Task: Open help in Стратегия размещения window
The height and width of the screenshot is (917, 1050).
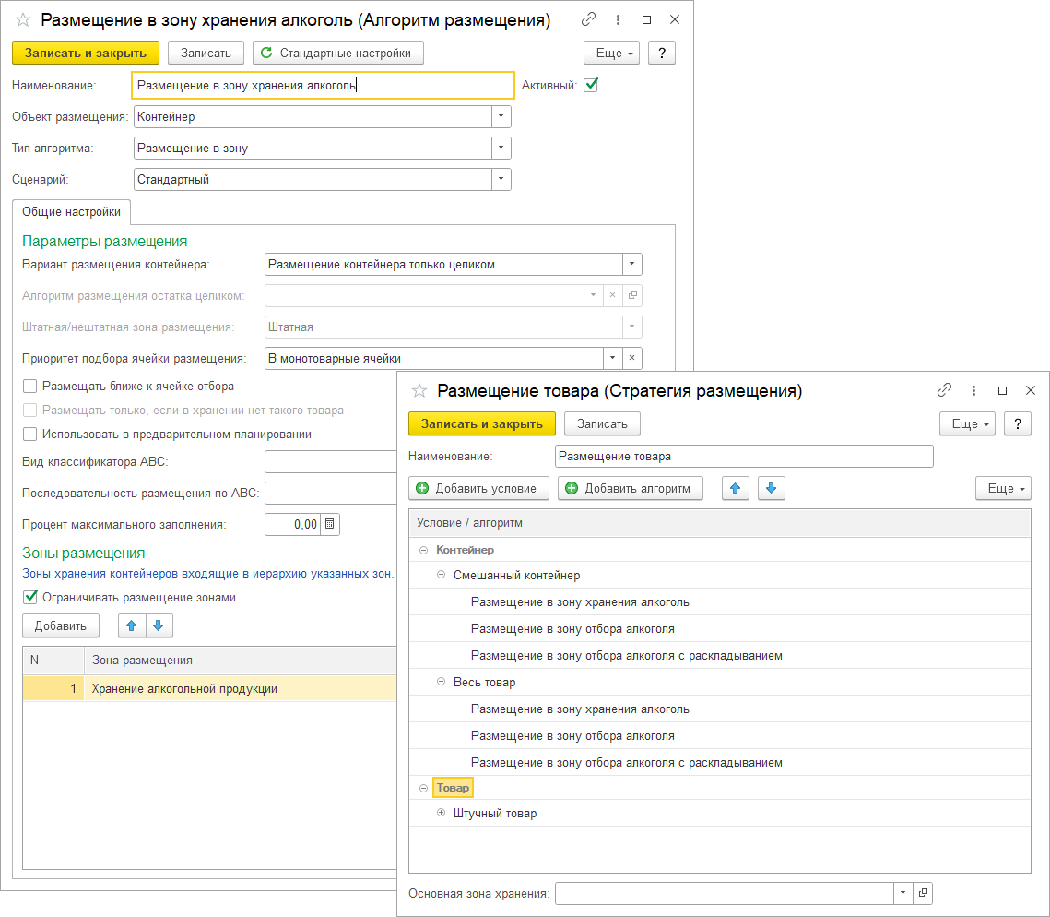Action: coord(1017,423)
